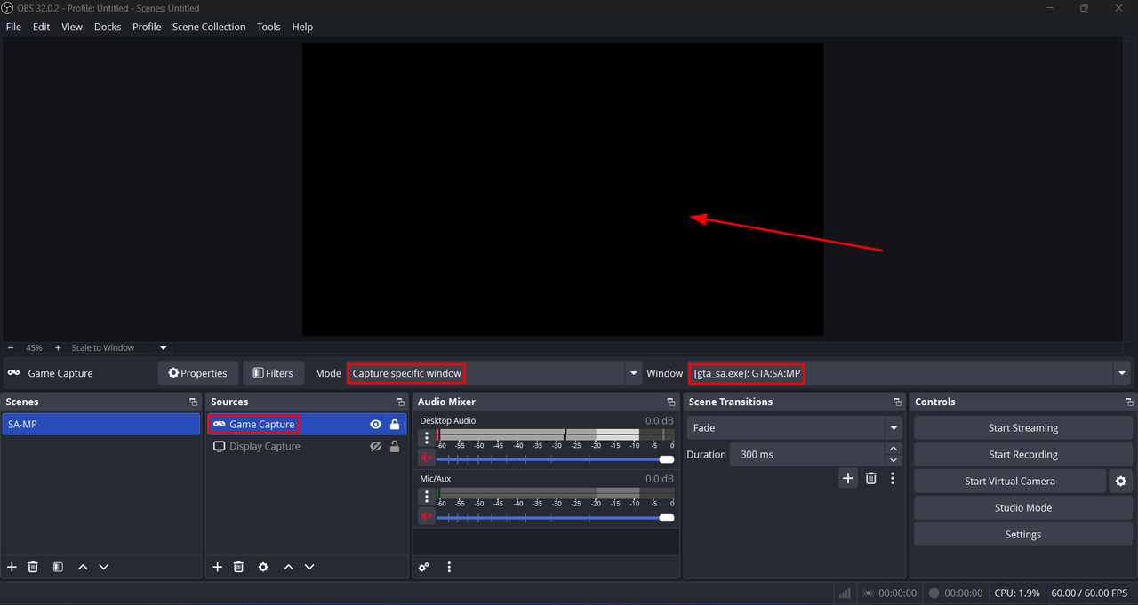Show the Display Capture source eye icon

[376, 447]
